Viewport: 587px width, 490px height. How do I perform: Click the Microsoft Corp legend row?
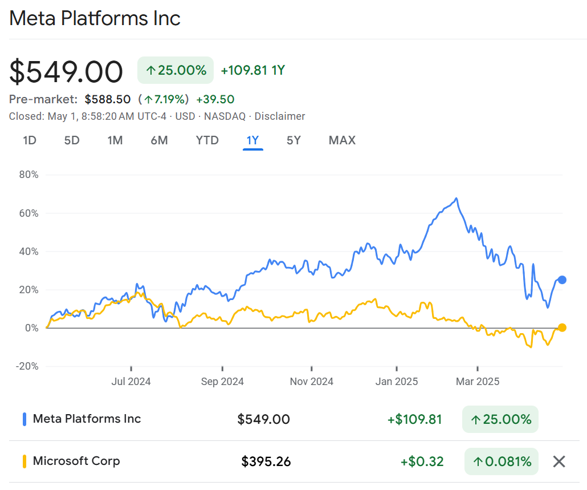pyautogui.click(x=76, y=461)
